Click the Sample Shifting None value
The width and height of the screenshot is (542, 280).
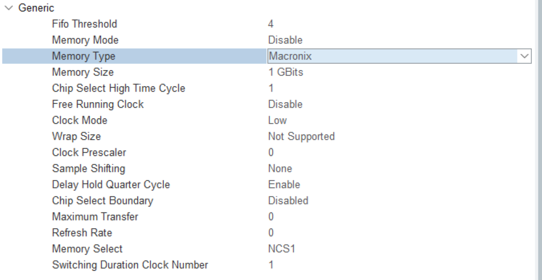(x=280, y=169)
